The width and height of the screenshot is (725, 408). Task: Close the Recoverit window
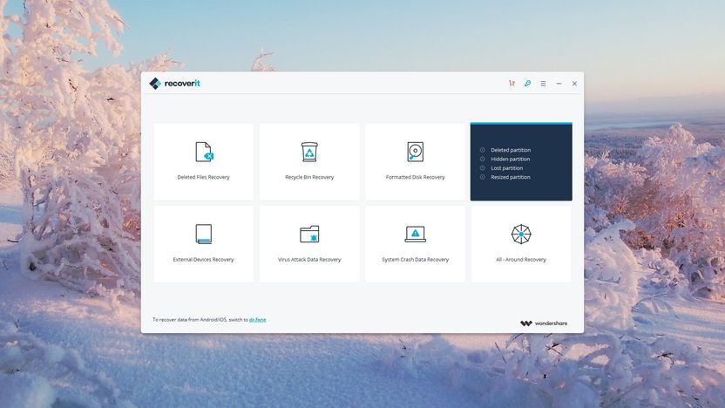tap(574, 84)
